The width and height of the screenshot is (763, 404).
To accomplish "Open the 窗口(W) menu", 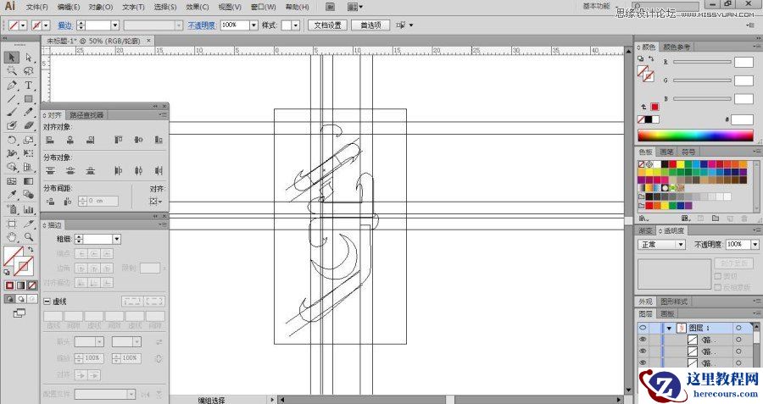I will (264, 7).
